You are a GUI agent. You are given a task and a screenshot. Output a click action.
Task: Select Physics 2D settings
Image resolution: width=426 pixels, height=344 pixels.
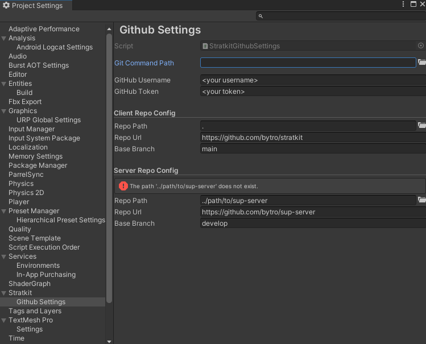coord(26,193)
